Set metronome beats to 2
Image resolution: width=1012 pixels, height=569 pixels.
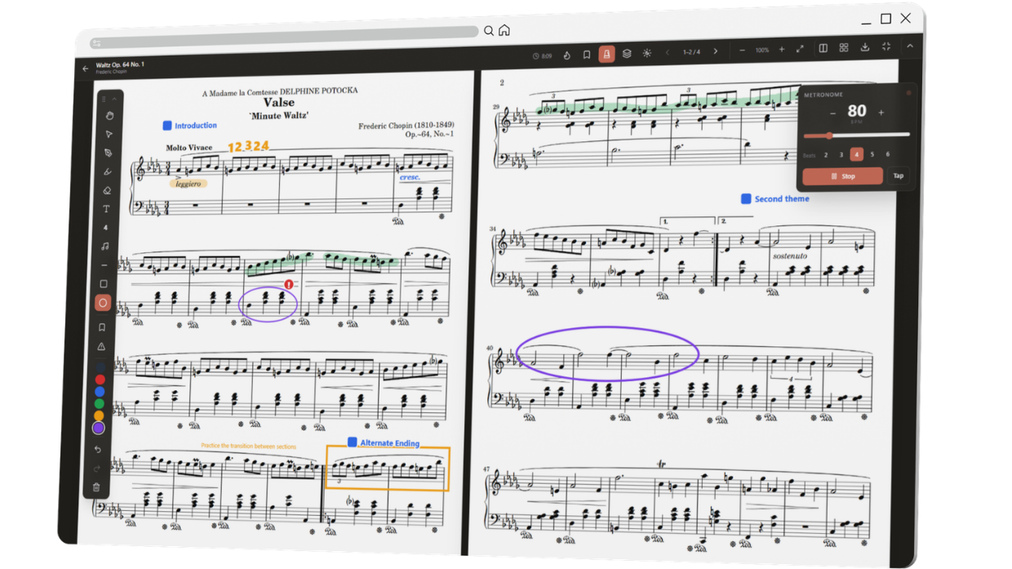click(x=826, y=154)
